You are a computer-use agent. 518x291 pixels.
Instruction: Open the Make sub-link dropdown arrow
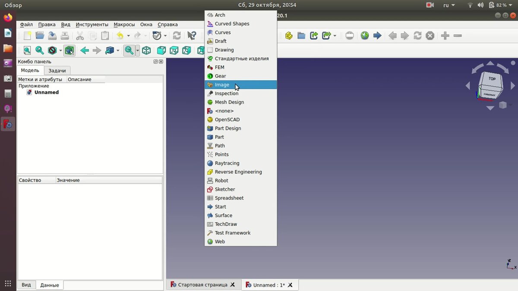pyautogui.click(x=335, y=36)
